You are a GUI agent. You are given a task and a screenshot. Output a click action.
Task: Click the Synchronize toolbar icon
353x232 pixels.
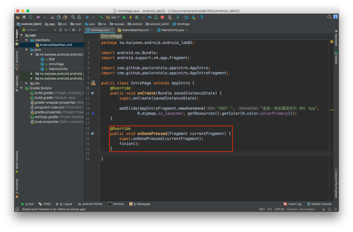[30, 17]
